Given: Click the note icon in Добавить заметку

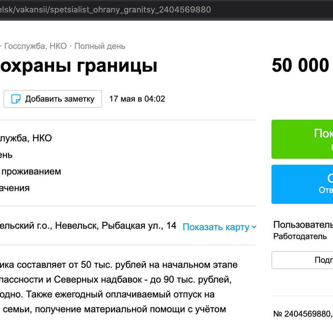Looking at the screenshot, I should (16, 99).
